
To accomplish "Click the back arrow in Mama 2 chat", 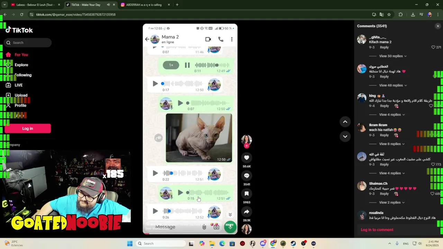I will click(x=147, y=39).
